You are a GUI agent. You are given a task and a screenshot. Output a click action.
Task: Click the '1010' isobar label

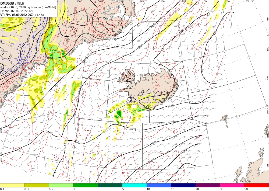coord(114,35)
